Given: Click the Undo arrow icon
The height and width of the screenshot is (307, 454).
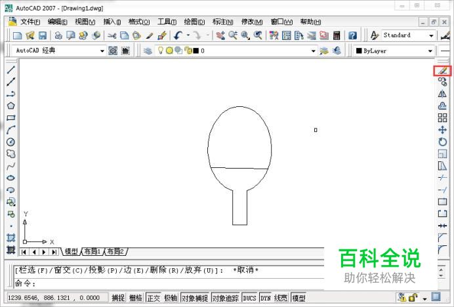Looking at the screenshot, I should tap(178, 35).
